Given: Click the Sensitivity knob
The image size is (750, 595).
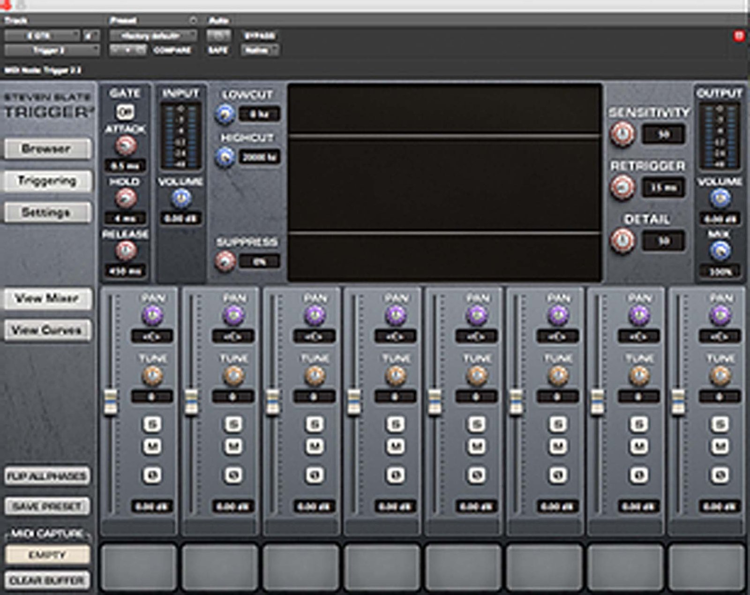Looking at the screenshot, I should coord(622,135).
